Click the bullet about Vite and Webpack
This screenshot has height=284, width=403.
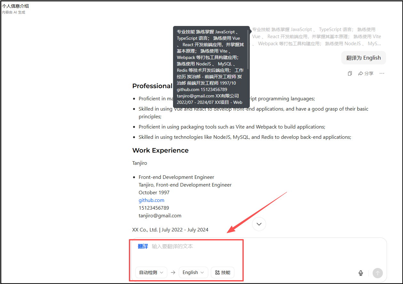(232, 127)
